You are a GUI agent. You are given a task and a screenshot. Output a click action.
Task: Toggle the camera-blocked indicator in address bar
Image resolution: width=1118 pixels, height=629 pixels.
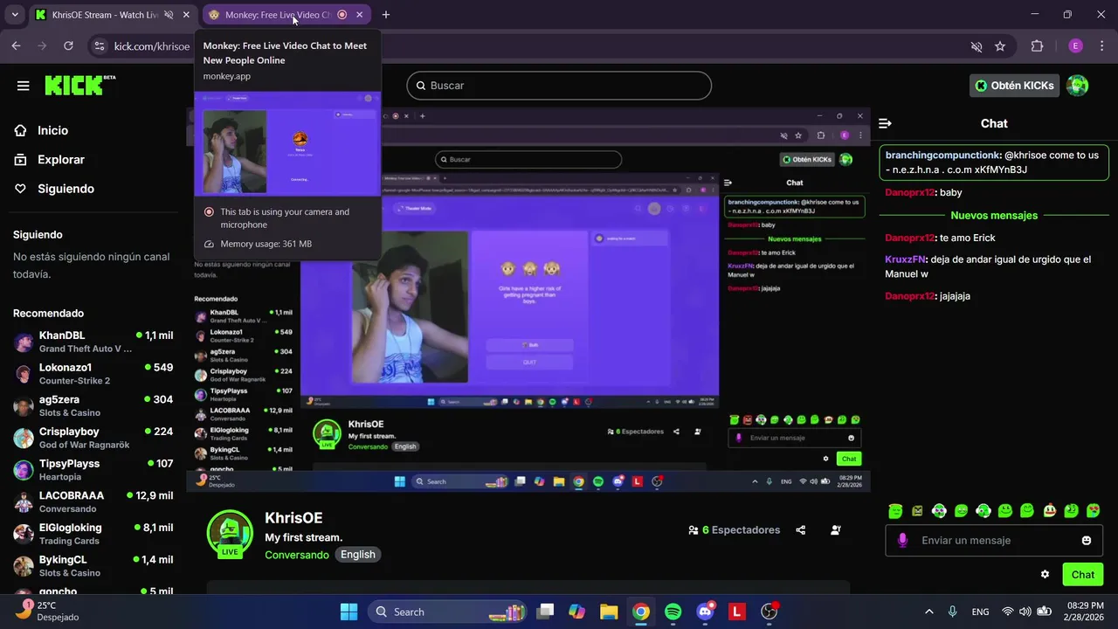pos(977,46)
